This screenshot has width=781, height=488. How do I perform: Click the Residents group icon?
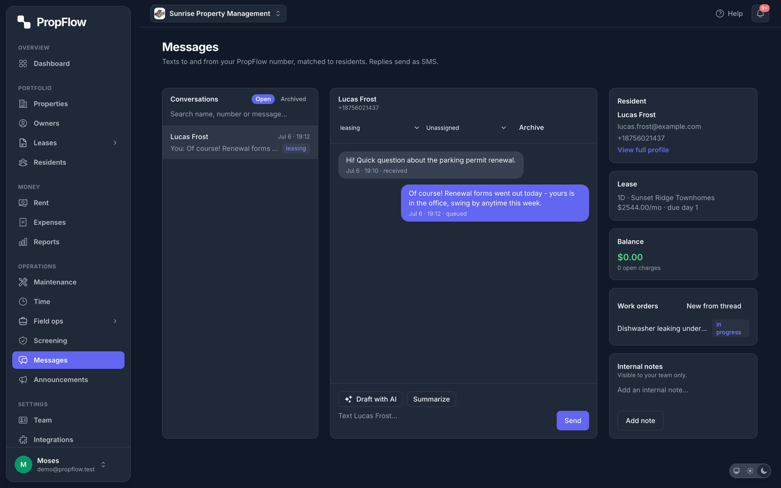(x=23, y=162)
